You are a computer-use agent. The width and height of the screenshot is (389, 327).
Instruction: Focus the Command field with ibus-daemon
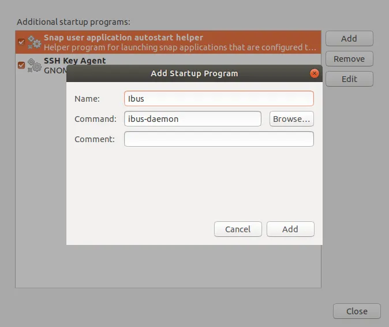click(x=193, y=119)
